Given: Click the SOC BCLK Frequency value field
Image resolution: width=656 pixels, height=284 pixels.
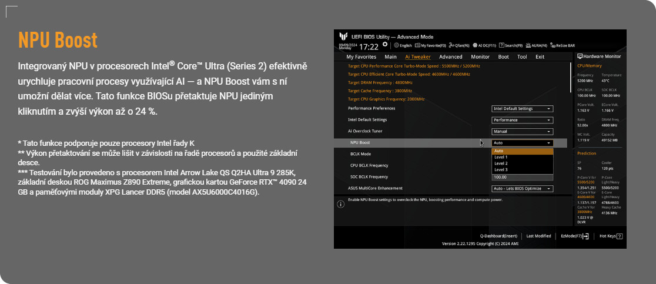Looking at the screenshot, I should pos(522,177).
